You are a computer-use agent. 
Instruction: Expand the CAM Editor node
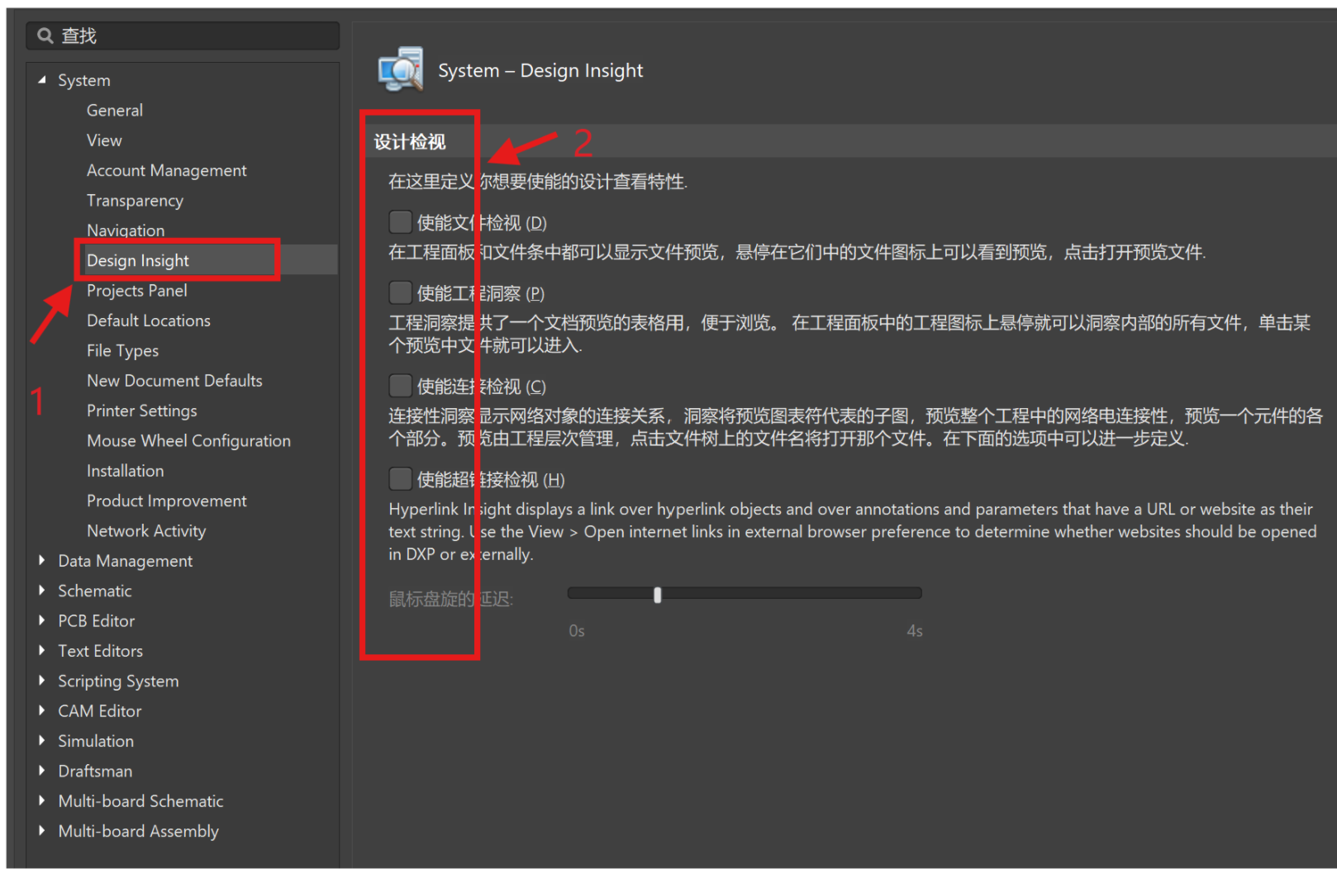(42, 710)
